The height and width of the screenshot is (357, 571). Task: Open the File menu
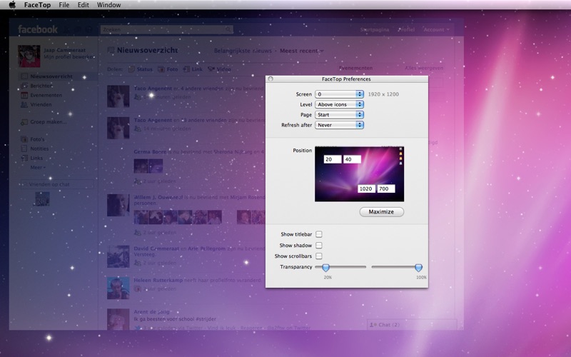pyautogui.click(x=64, y=5)
